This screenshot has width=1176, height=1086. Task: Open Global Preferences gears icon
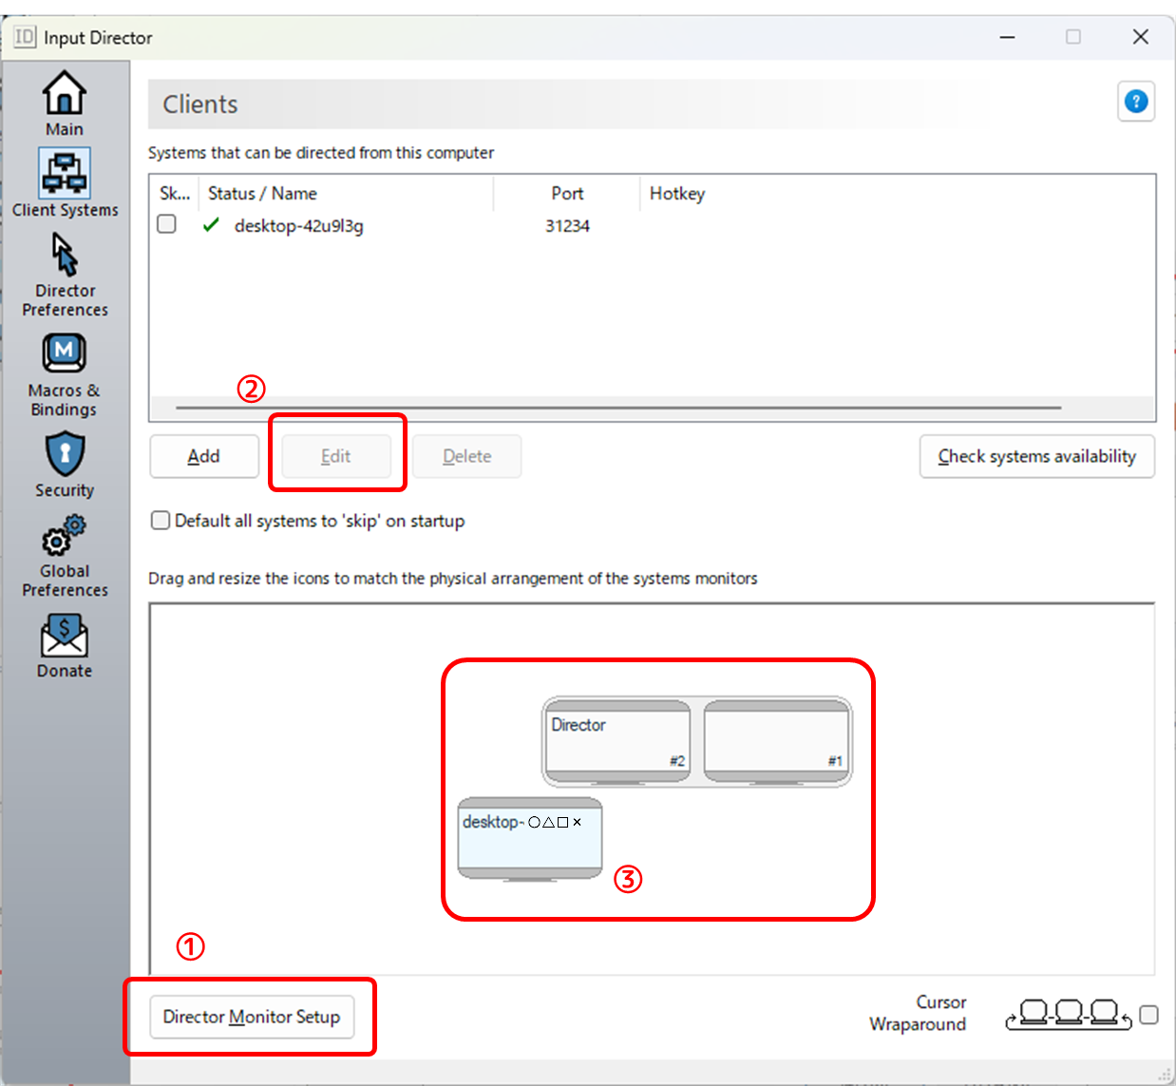coord(64,535)
